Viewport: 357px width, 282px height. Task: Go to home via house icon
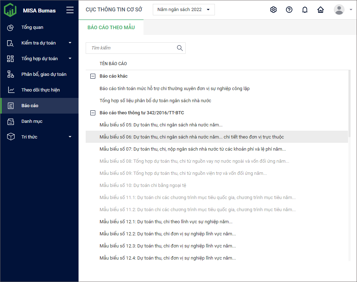[x=321, y=10]
